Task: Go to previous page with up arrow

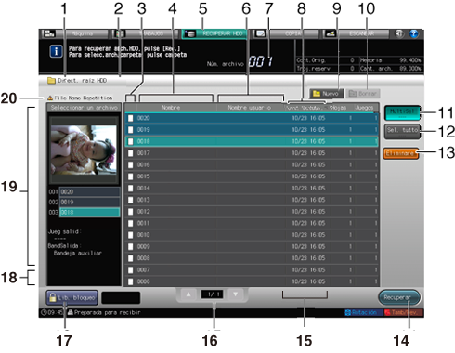Action: pyautogui.click(x=188, y=294)
